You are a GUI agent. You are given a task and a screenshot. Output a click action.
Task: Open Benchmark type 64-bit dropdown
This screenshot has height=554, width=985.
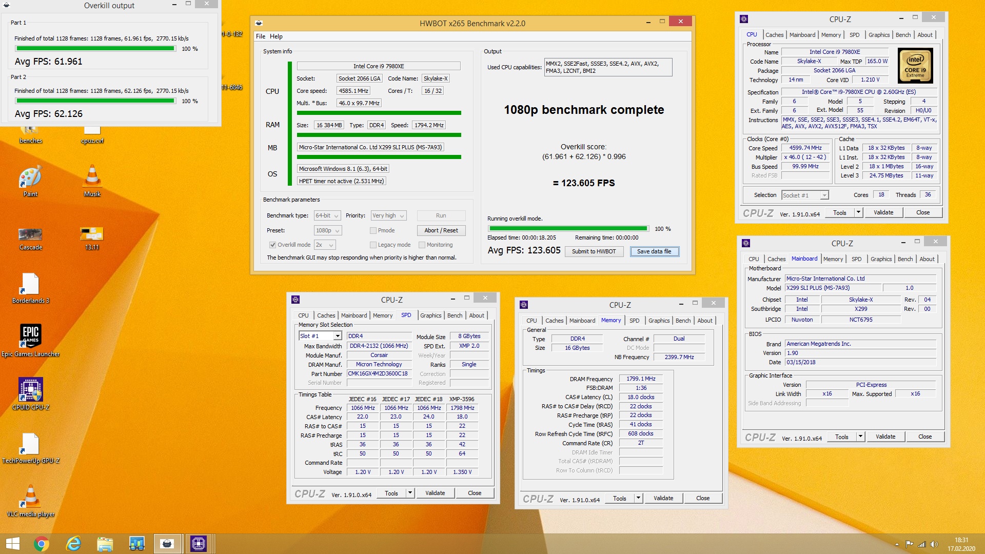(x=327, y=215)
